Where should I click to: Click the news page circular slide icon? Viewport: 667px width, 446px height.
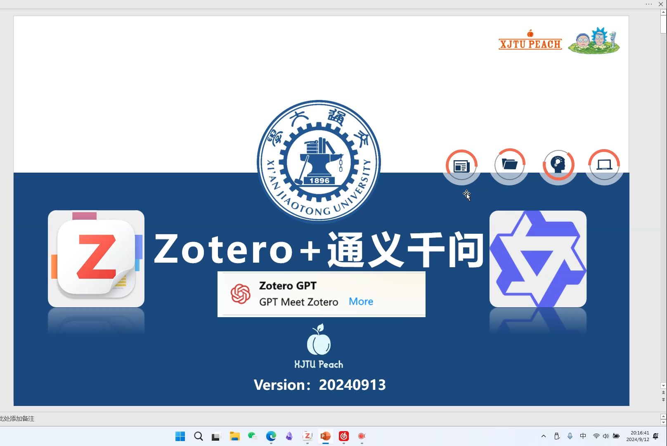click(x=461, y=165)
